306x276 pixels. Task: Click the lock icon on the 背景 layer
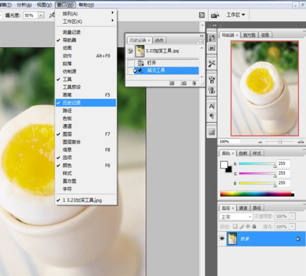click(x=298, y=239)
